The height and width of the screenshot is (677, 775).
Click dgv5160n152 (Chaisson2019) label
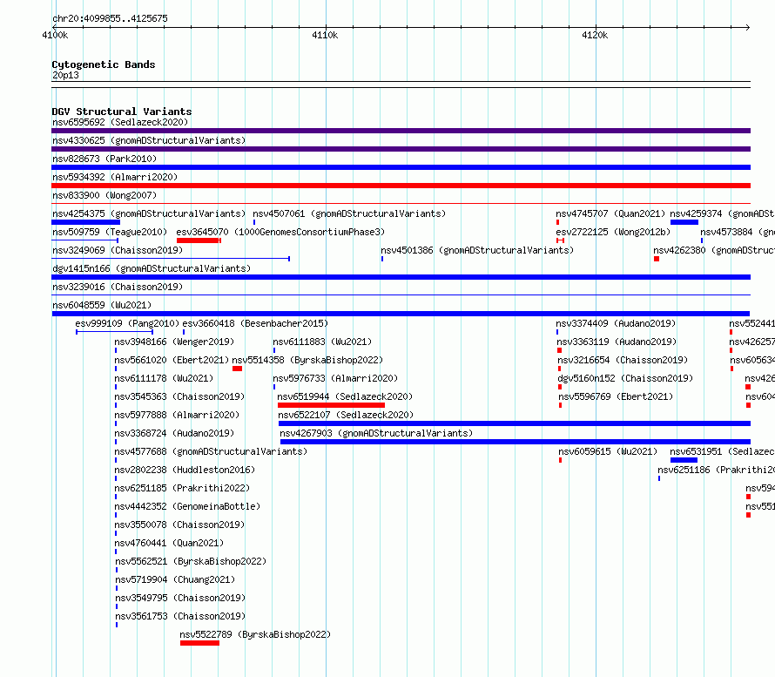(625, 378)
